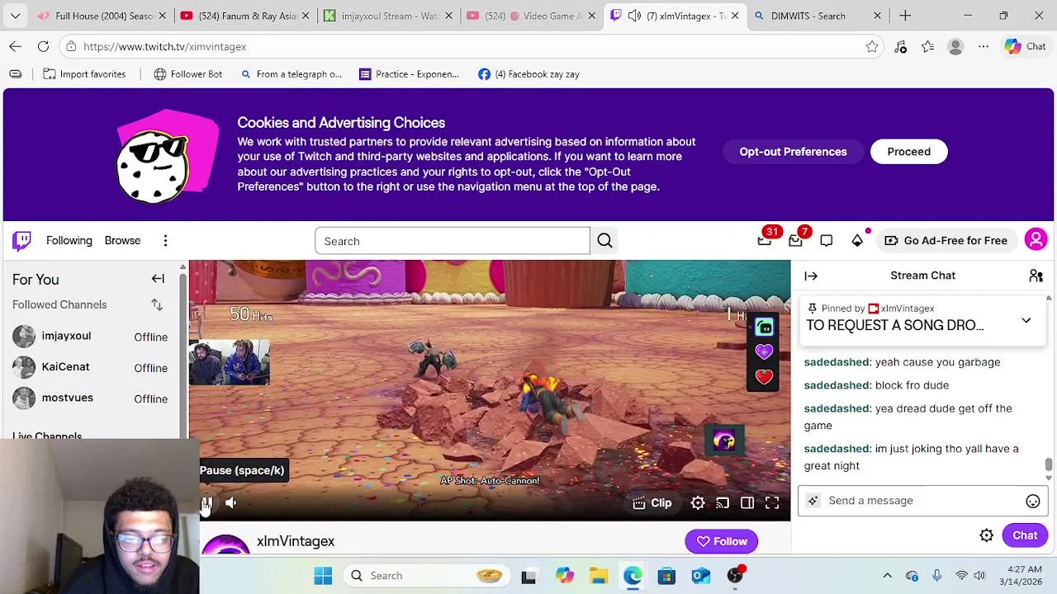1057x594 pixels.
Task: Open a new browser tab
Action: click(x=905, y=16)
